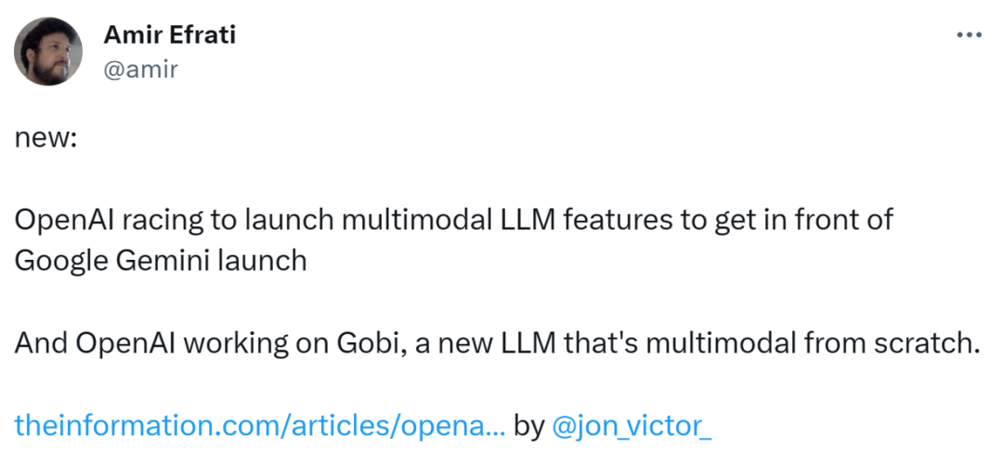Visit the @amir handle profile
1003x451 pixels.
141,69
